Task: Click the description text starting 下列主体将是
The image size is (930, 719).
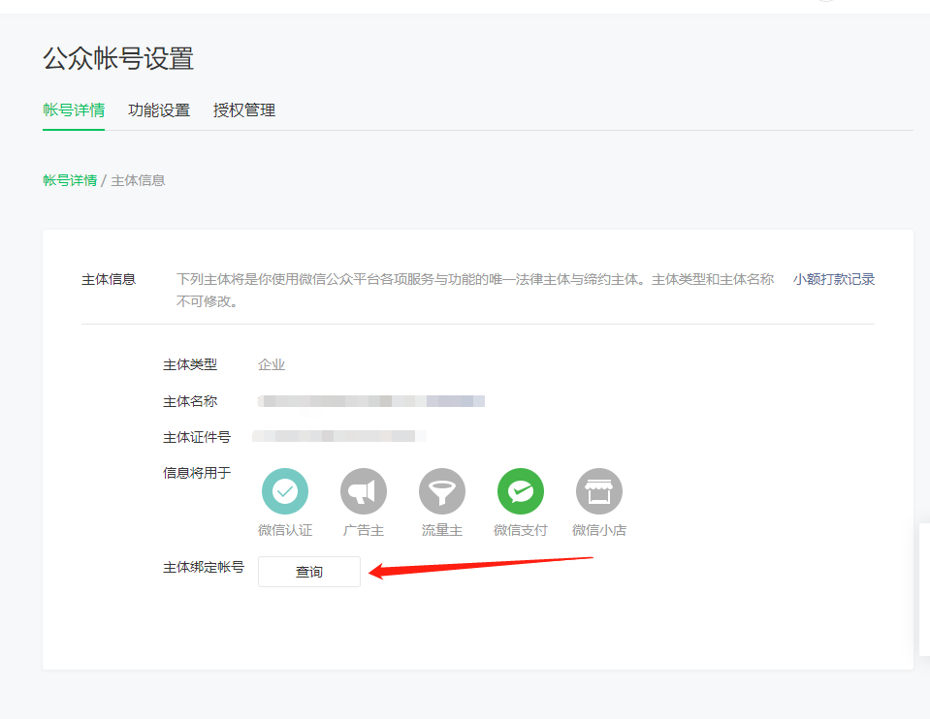Action: pos(475,291)
